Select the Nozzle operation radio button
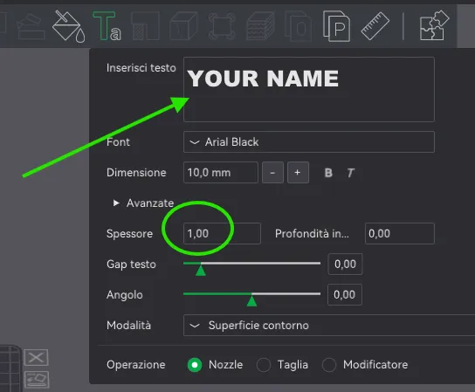The image size is (475, 392). [195, 365]
